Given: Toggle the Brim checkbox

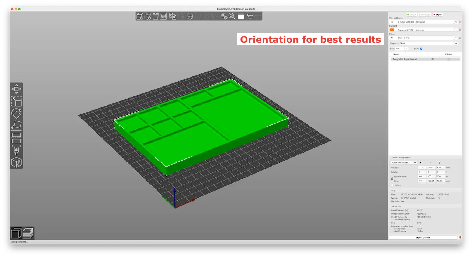Looking at the screenshot, I should tap(421, 49).
